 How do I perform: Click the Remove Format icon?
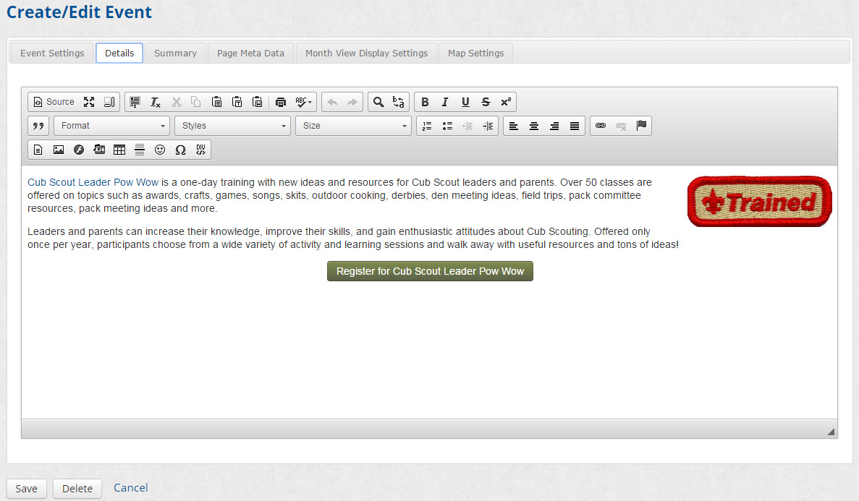point(156,102)
